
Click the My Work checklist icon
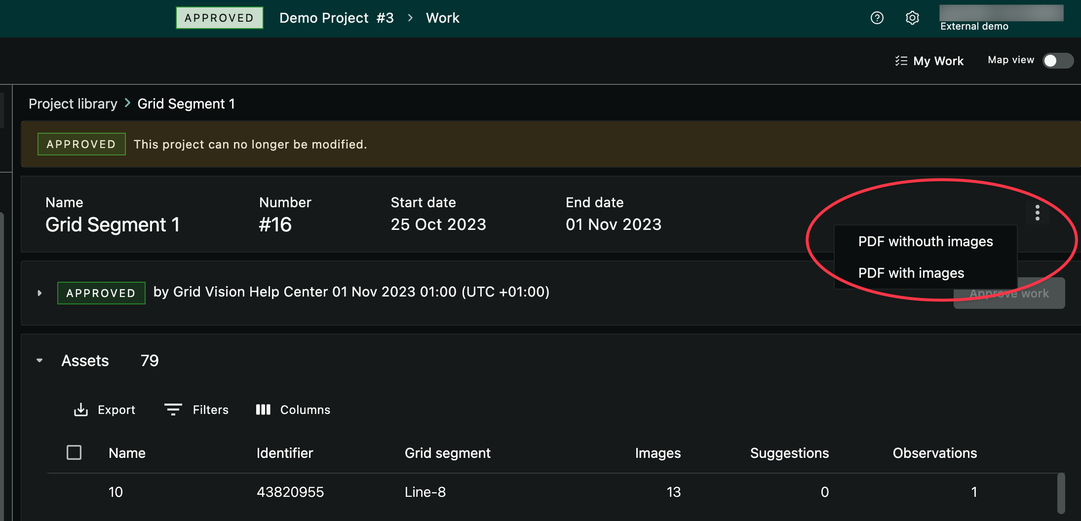[902, 60]
